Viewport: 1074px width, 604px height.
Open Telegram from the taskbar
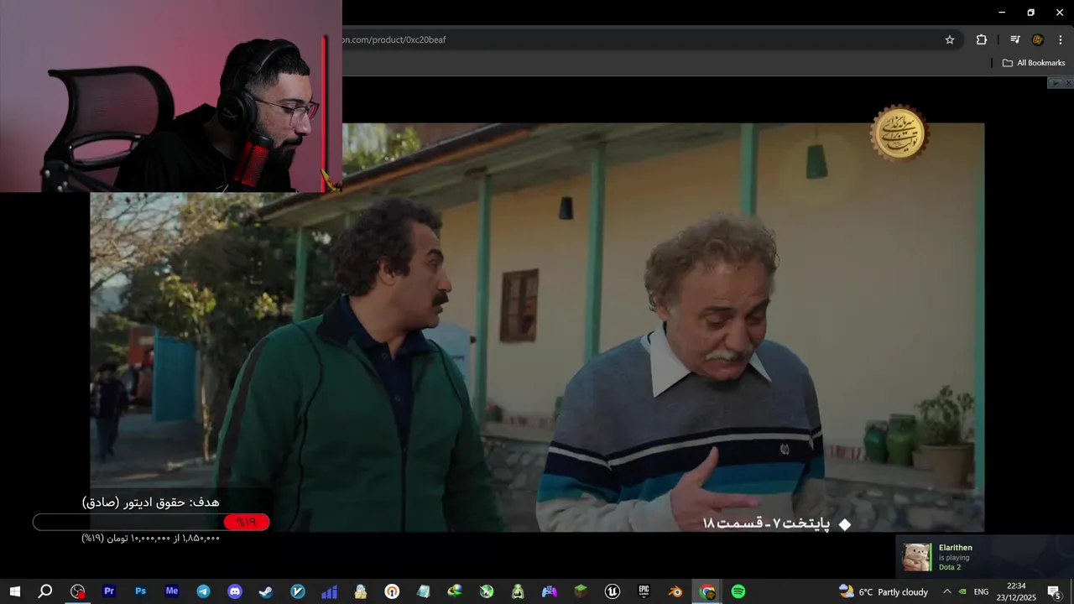click(x=203, y=591)
